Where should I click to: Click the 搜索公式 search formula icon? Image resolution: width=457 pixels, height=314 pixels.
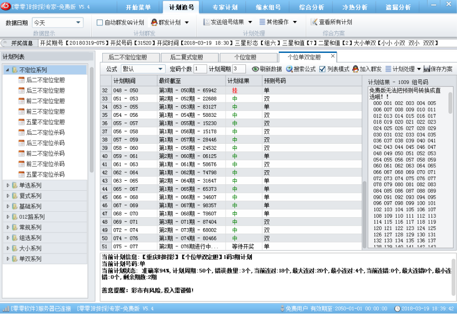pyautogui.click(x=289, y=69)
